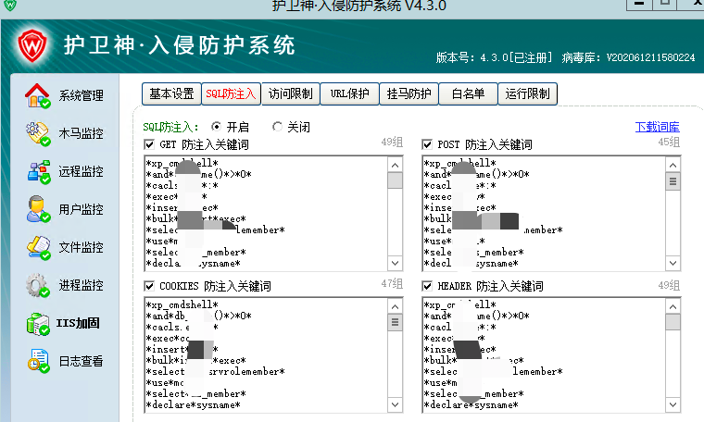The width and height of the screenshot is (704, 422).
Task: Select *xp_cmdshell* in COOKIES keyword list
Action: (182, 304)
